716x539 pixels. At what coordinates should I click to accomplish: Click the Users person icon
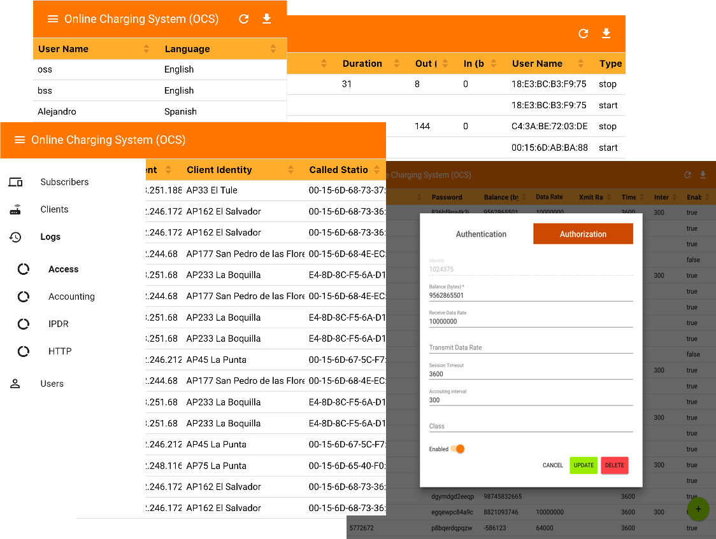[15, 384]
